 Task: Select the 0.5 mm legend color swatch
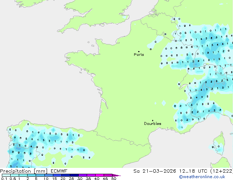[x=15, y=175]
